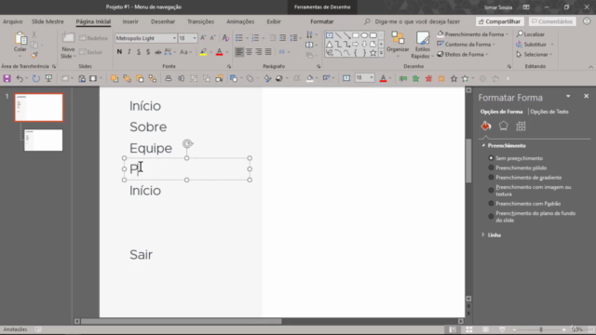Viewport: 596px width, 335px height.
Task: Align text left in paragraph group
Action: [239, 52]
